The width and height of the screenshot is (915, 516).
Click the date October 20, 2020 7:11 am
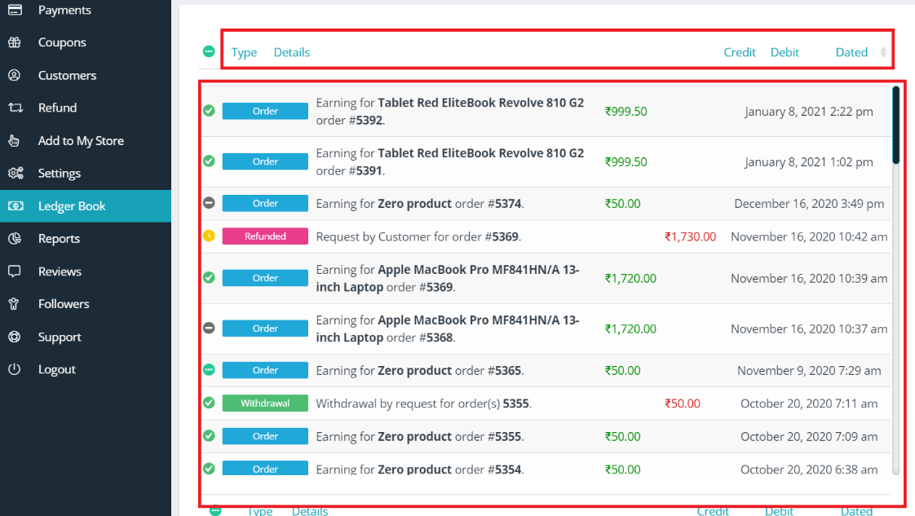pyautogui.click(x=809, y=404)
